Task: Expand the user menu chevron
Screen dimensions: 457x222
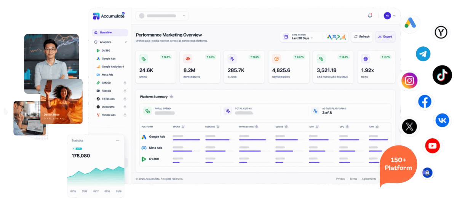Action: click(x=394, y=16)
